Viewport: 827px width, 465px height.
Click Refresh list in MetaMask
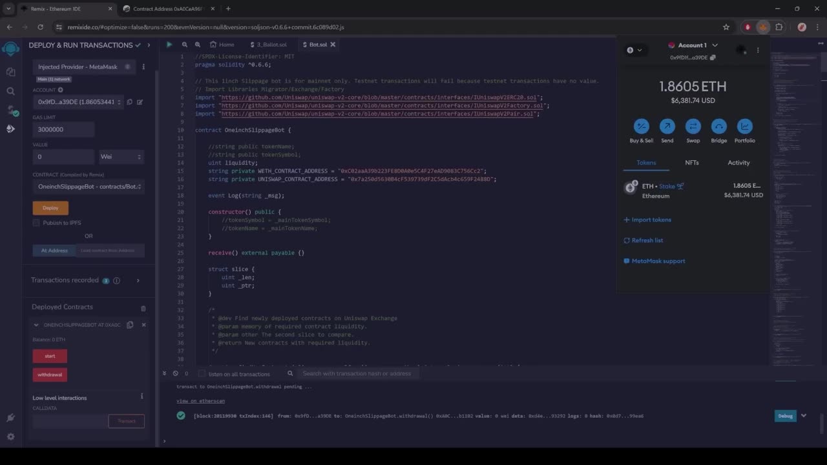[644, 240]
